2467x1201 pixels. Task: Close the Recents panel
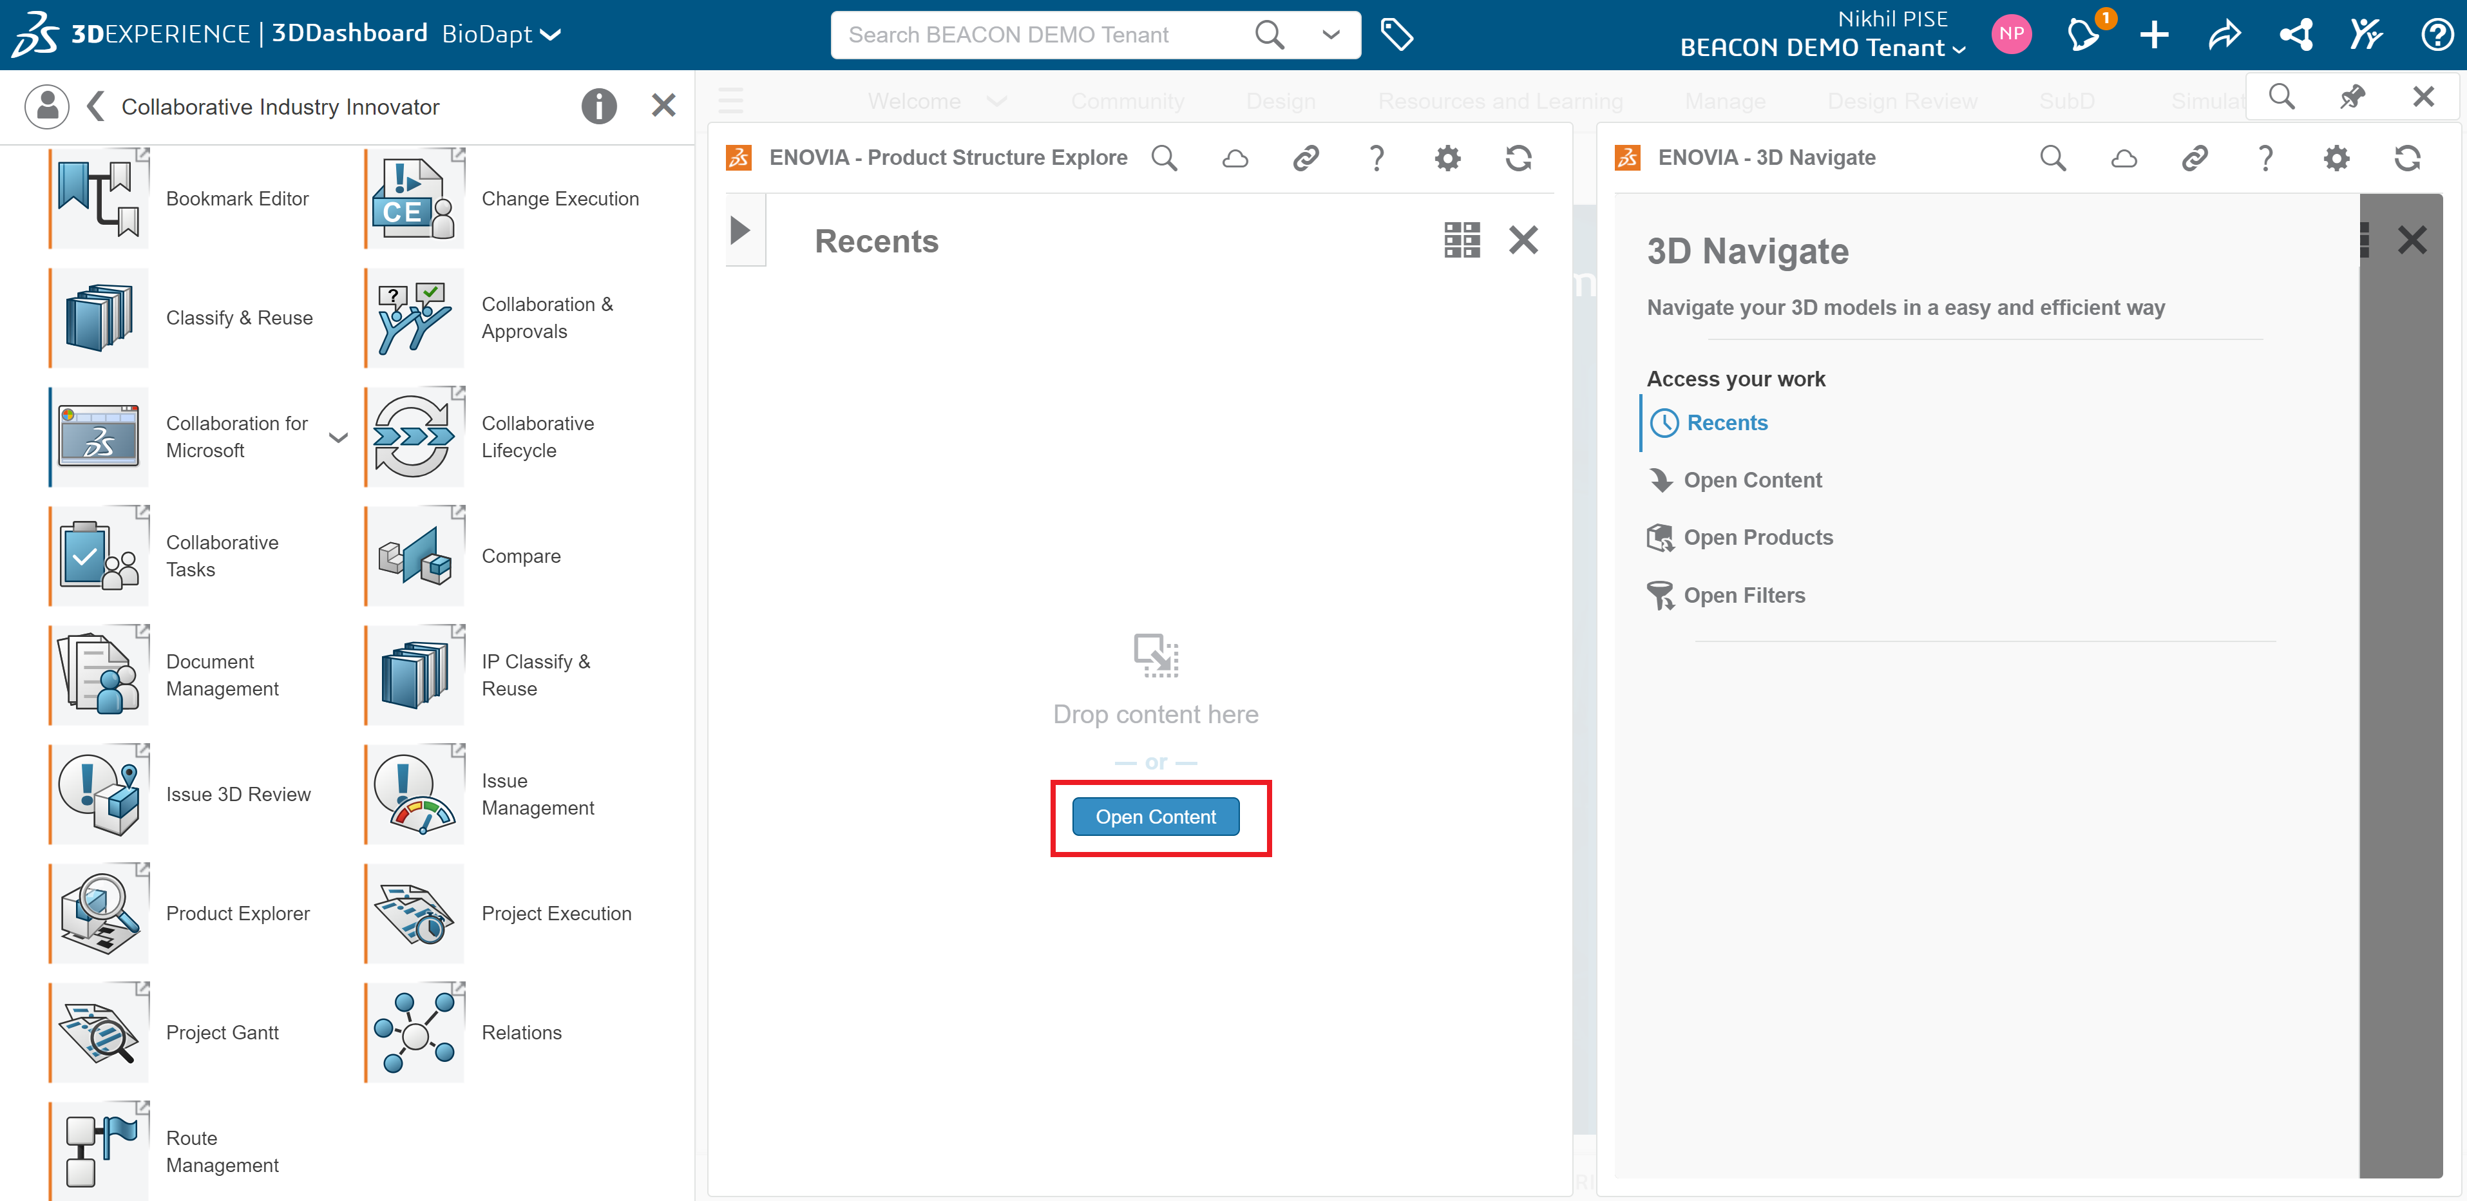(1524, 240)
